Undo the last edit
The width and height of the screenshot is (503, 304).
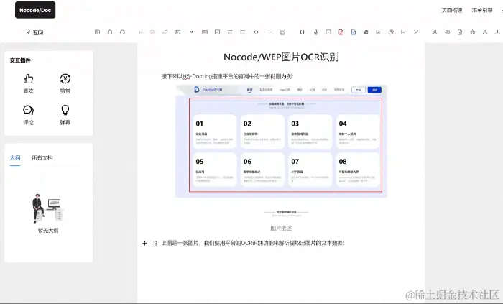point(110,32)
